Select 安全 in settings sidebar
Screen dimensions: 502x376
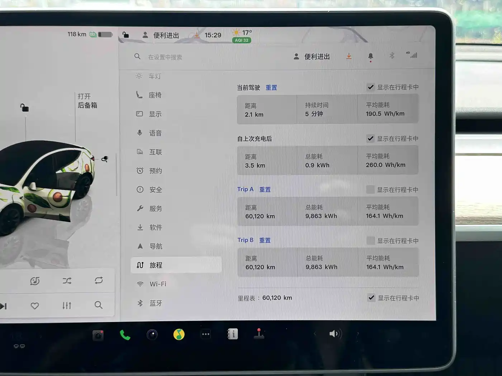155,190
